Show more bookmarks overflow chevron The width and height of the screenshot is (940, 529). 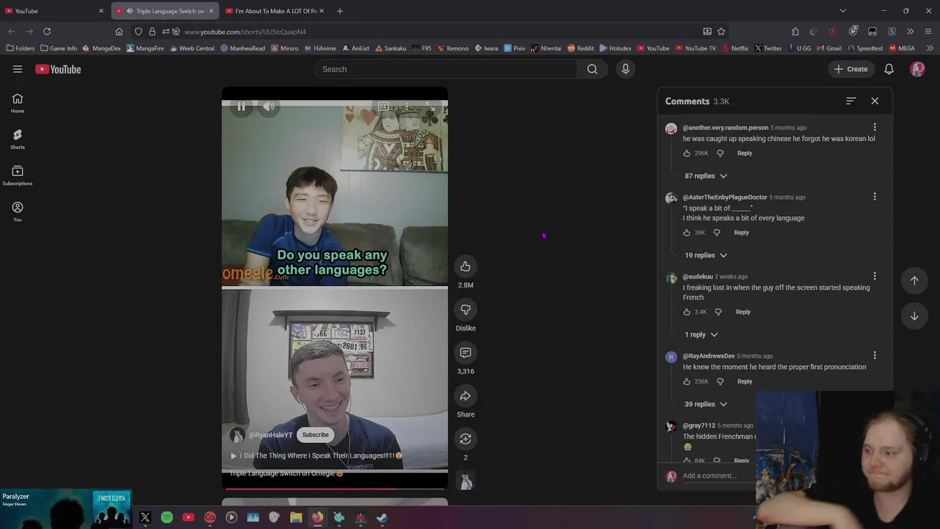pyautogui.click(x=930, y=48)
